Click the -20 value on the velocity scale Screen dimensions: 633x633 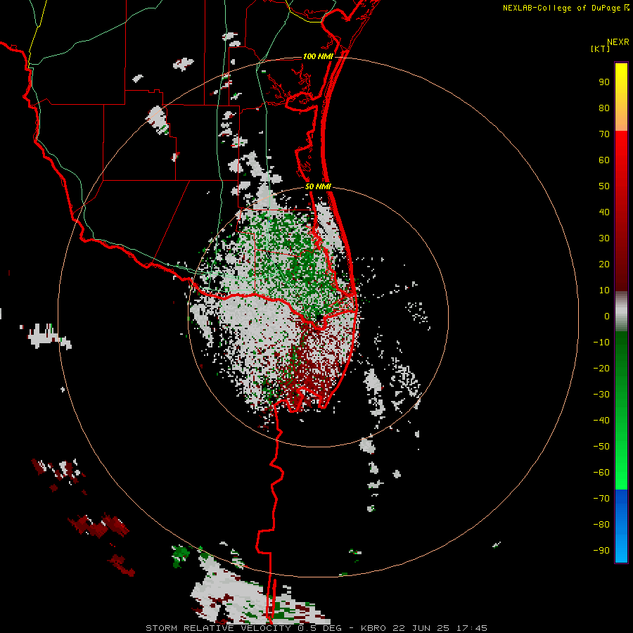(x=601, y=368)
